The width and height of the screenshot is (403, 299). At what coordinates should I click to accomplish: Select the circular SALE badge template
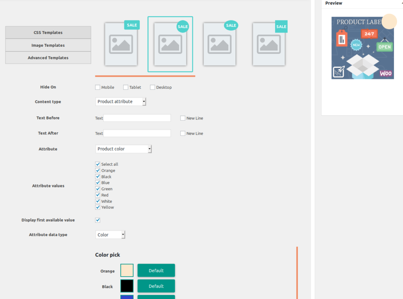point(170,44)
